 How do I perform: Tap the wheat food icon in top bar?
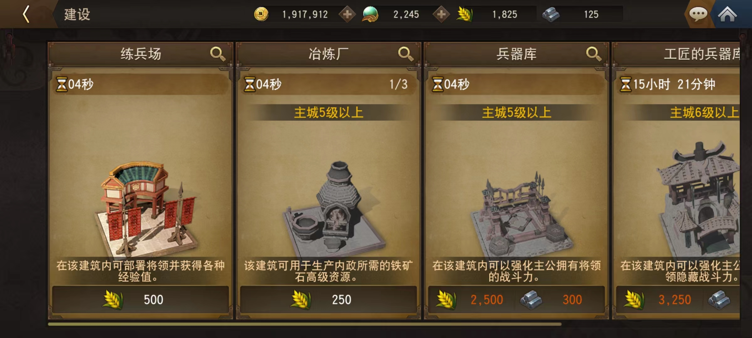coord(464,14)
